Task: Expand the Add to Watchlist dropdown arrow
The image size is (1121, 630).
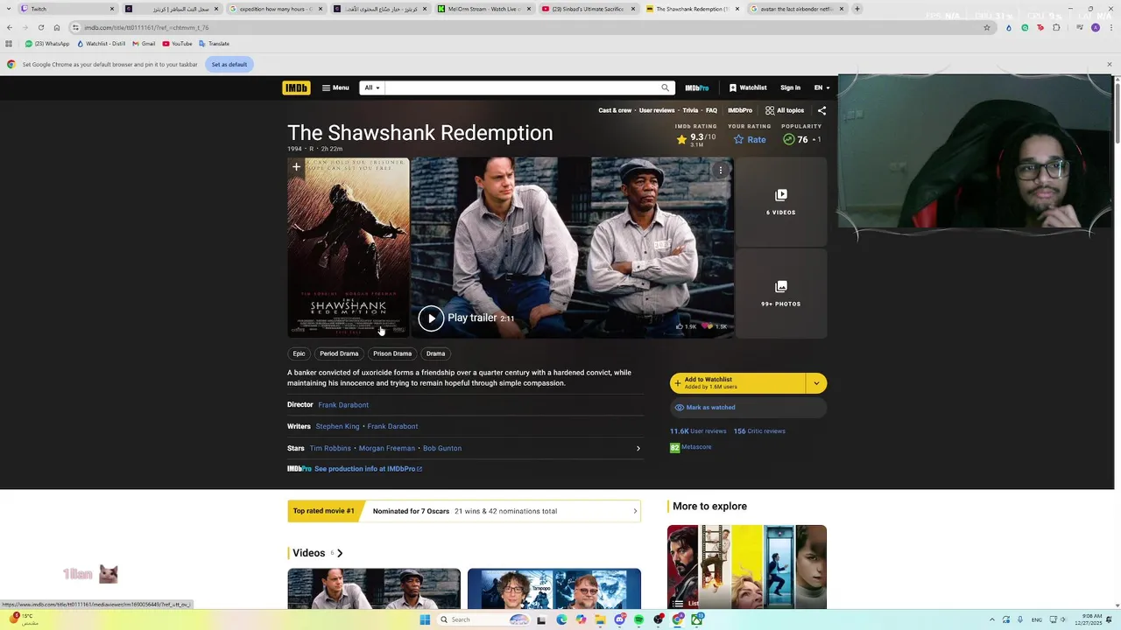Action: pos(816,383)
